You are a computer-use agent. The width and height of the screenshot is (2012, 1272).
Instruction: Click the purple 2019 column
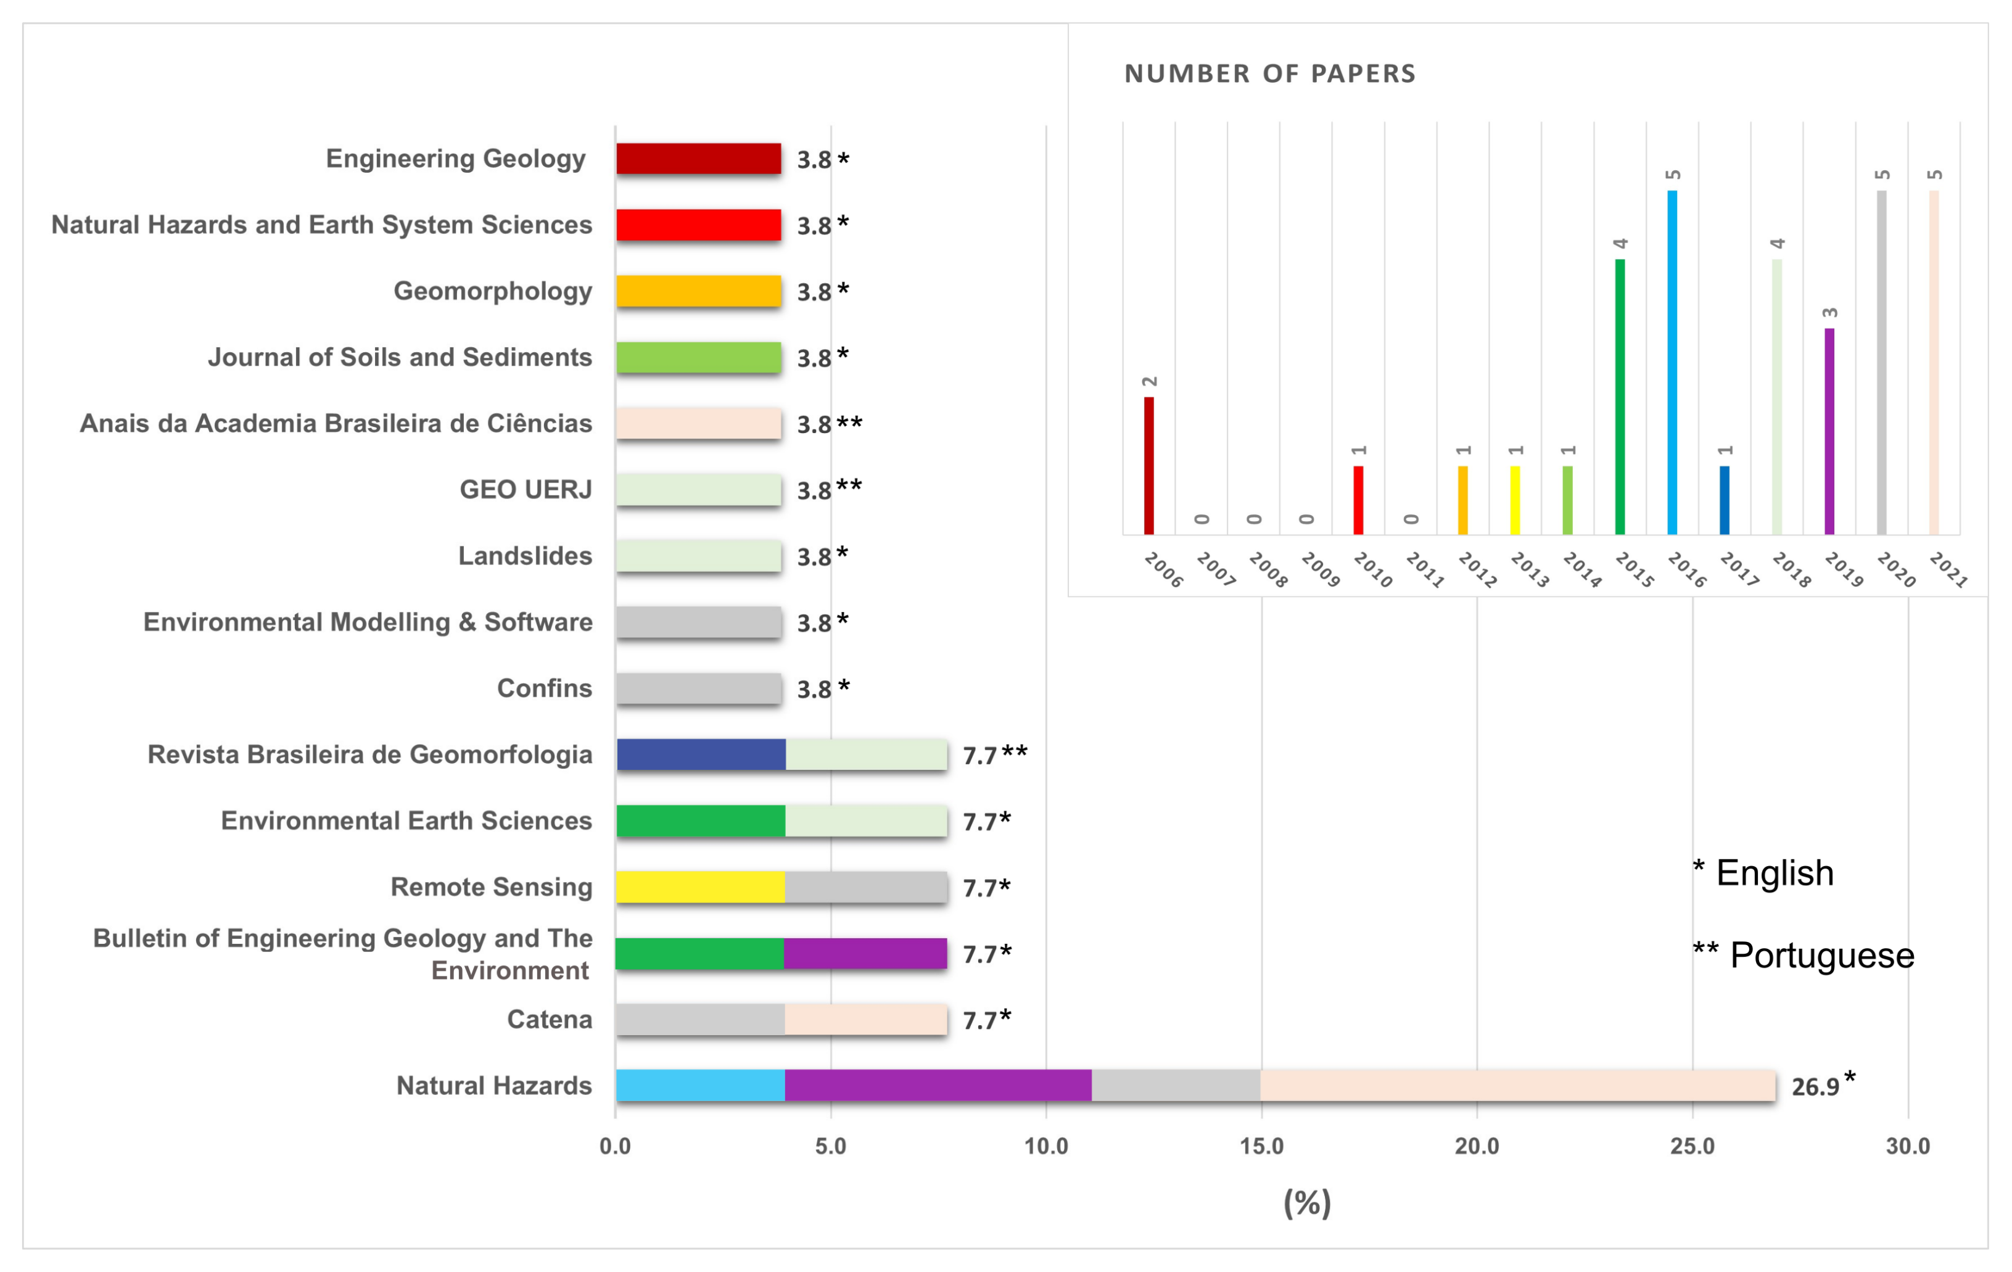[x=1829, y=431]
